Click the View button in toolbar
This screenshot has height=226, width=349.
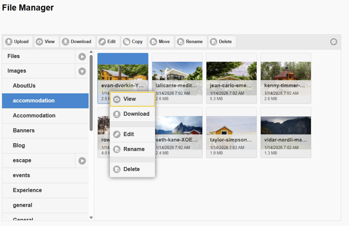click(x=46, y=42)
